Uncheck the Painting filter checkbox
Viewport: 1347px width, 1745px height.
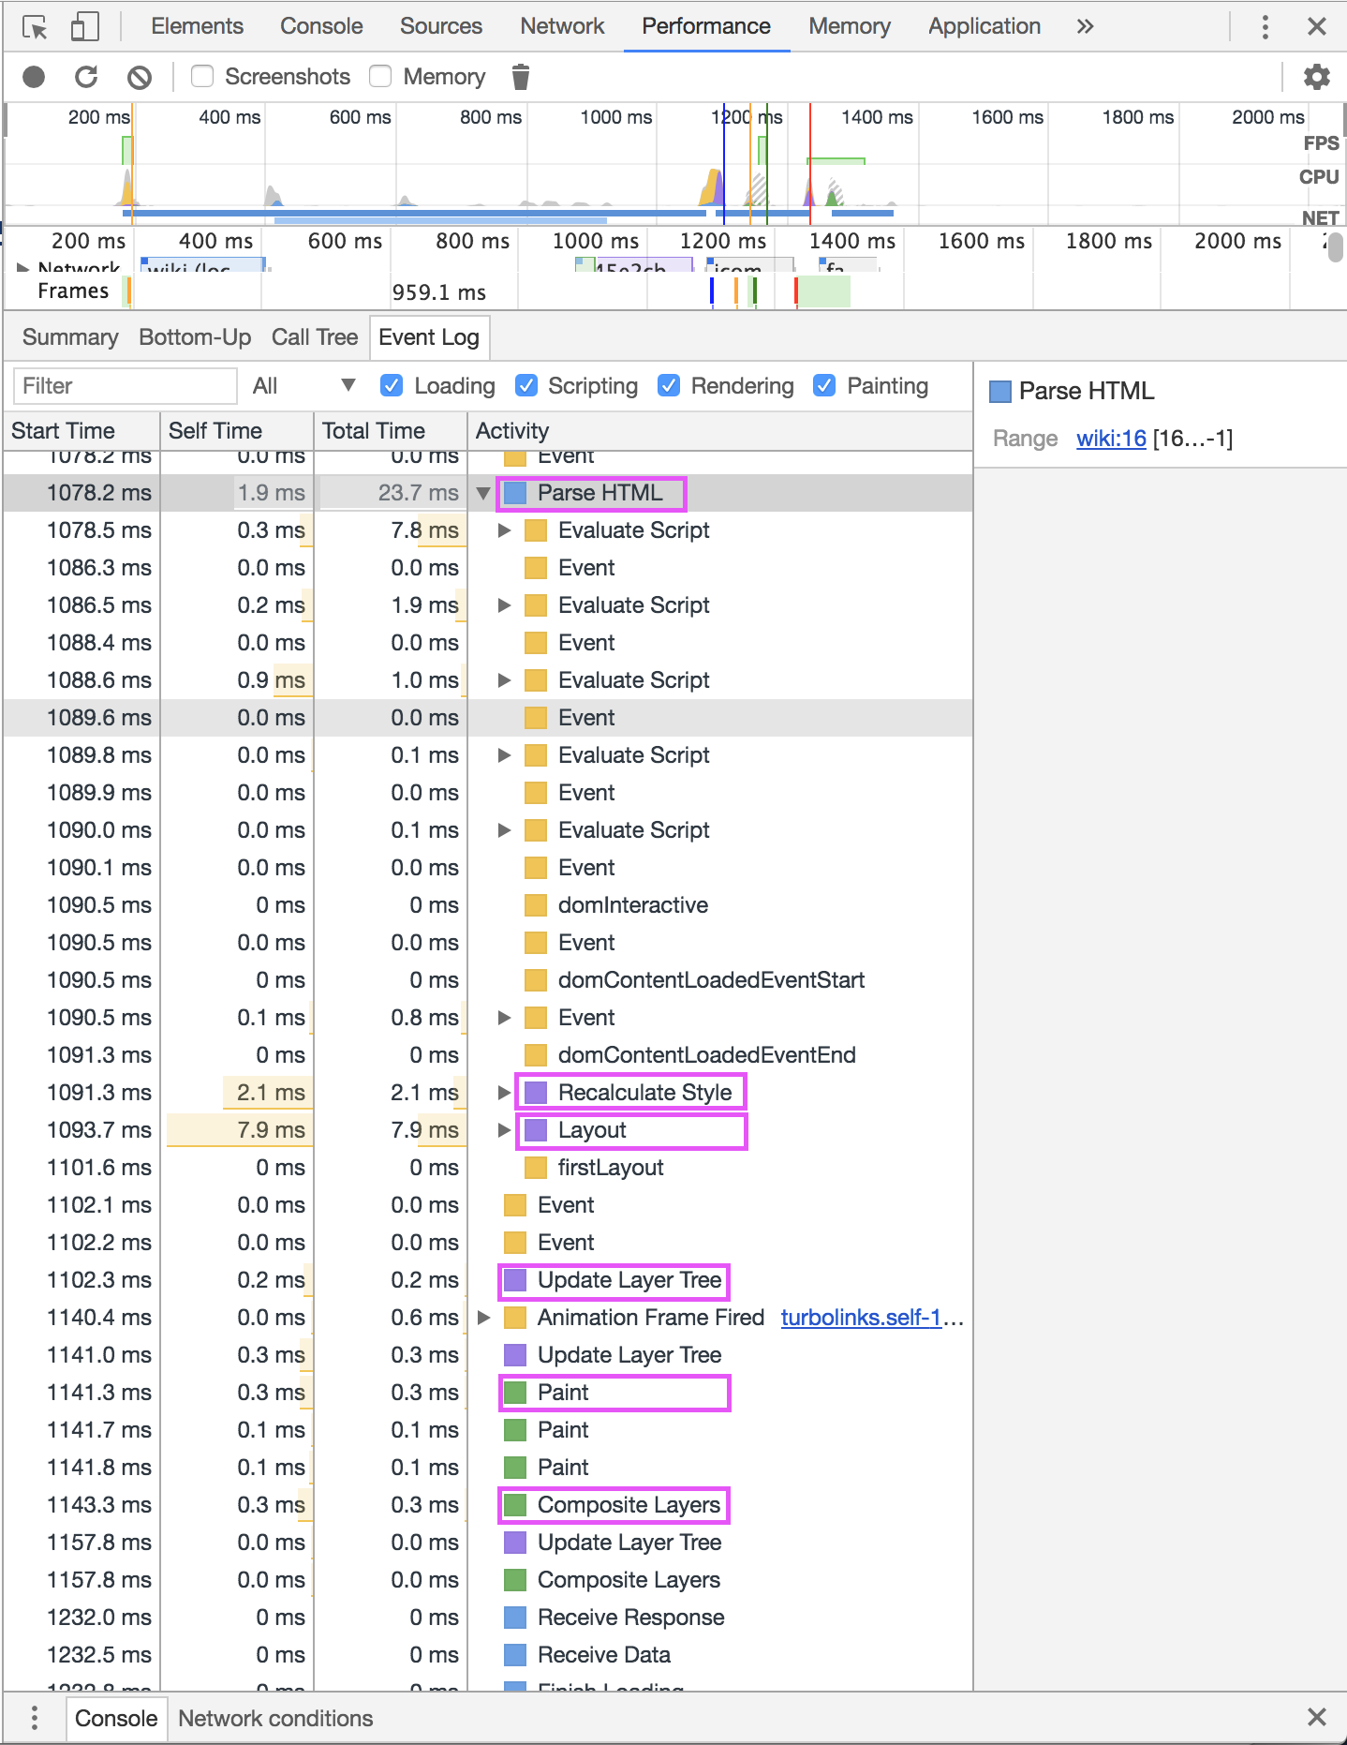(824, 386)
